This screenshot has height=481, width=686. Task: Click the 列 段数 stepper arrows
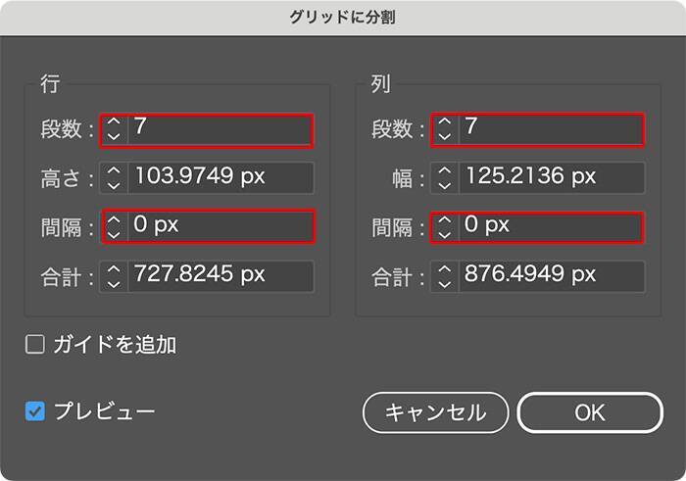445,129
